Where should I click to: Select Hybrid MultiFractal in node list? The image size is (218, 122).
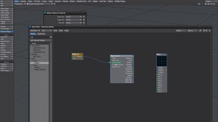click(x=39, y=48)
